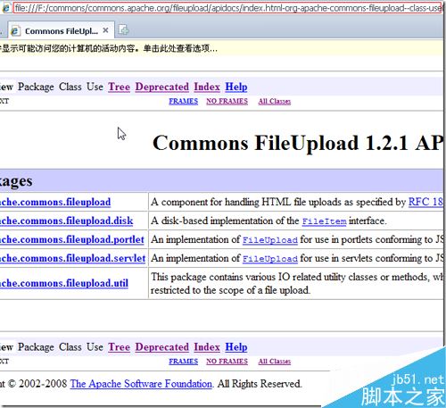The height and width of the screenshot is (408, 446).
Task: Click bottom NO FRAMES link
Action: pos(227,362)
